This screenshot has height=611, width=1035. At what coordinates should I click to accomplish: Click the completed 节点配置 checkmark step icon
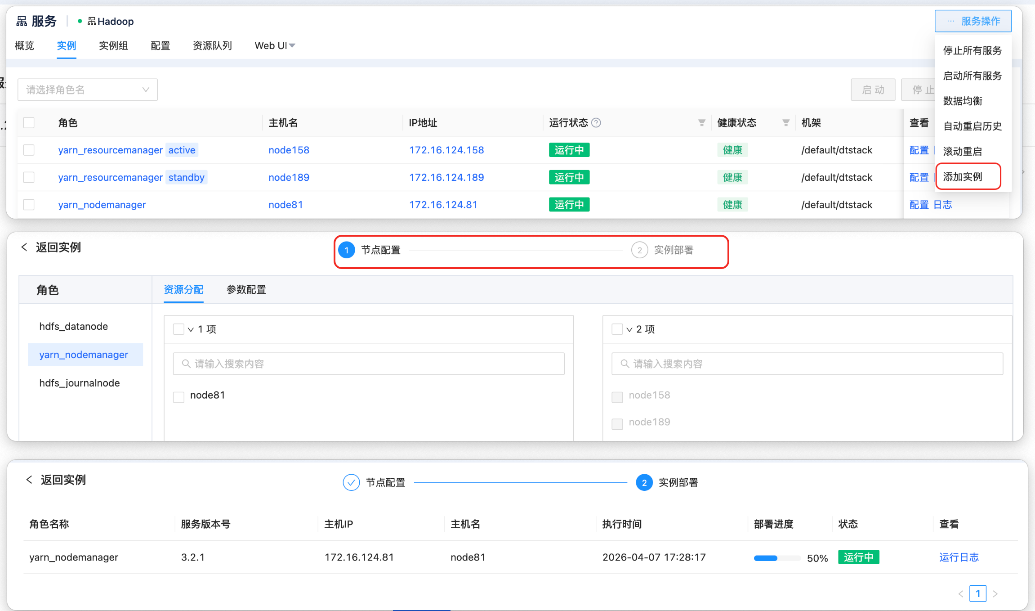pos(351,482)
